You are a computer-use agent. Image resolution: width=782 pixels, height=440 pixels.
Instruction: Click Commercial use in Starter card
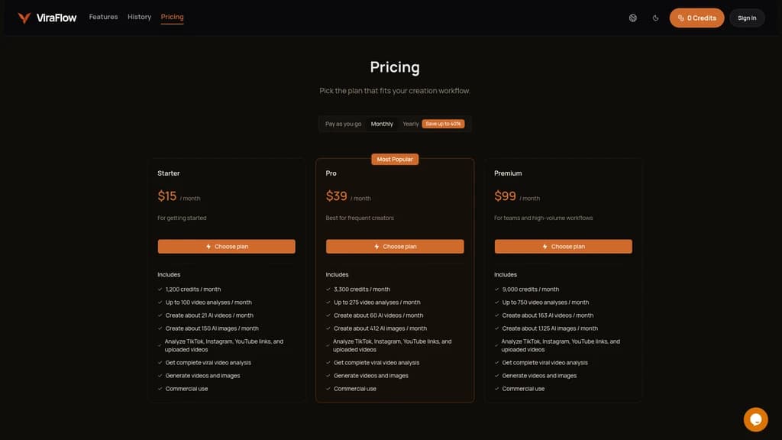(x=186, y=389)
